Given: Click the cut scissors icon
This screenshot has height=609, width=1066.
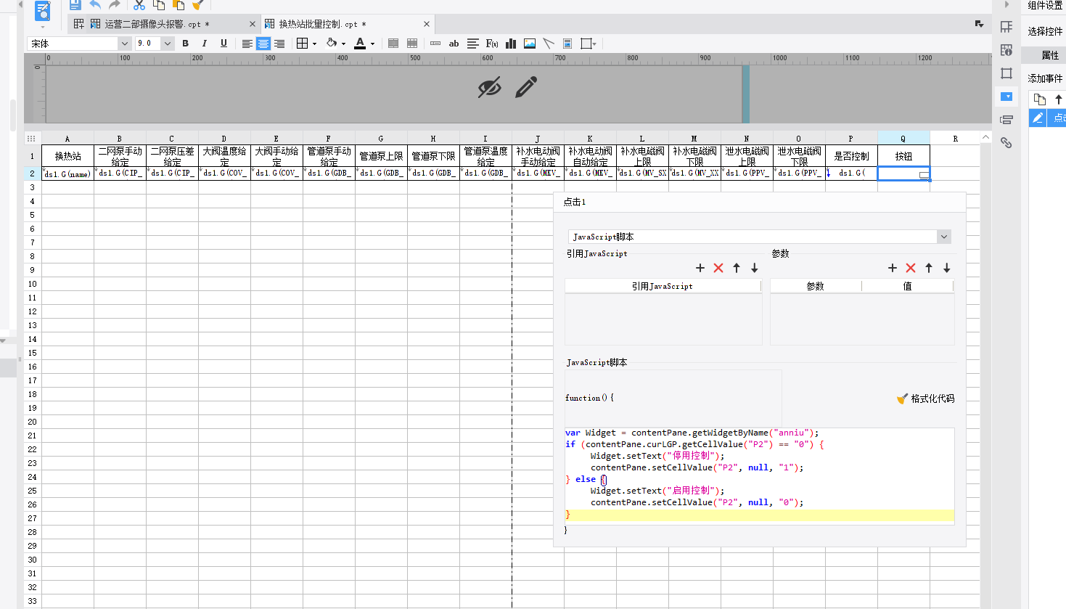Looking at the screenshot, I should (139, 4).
